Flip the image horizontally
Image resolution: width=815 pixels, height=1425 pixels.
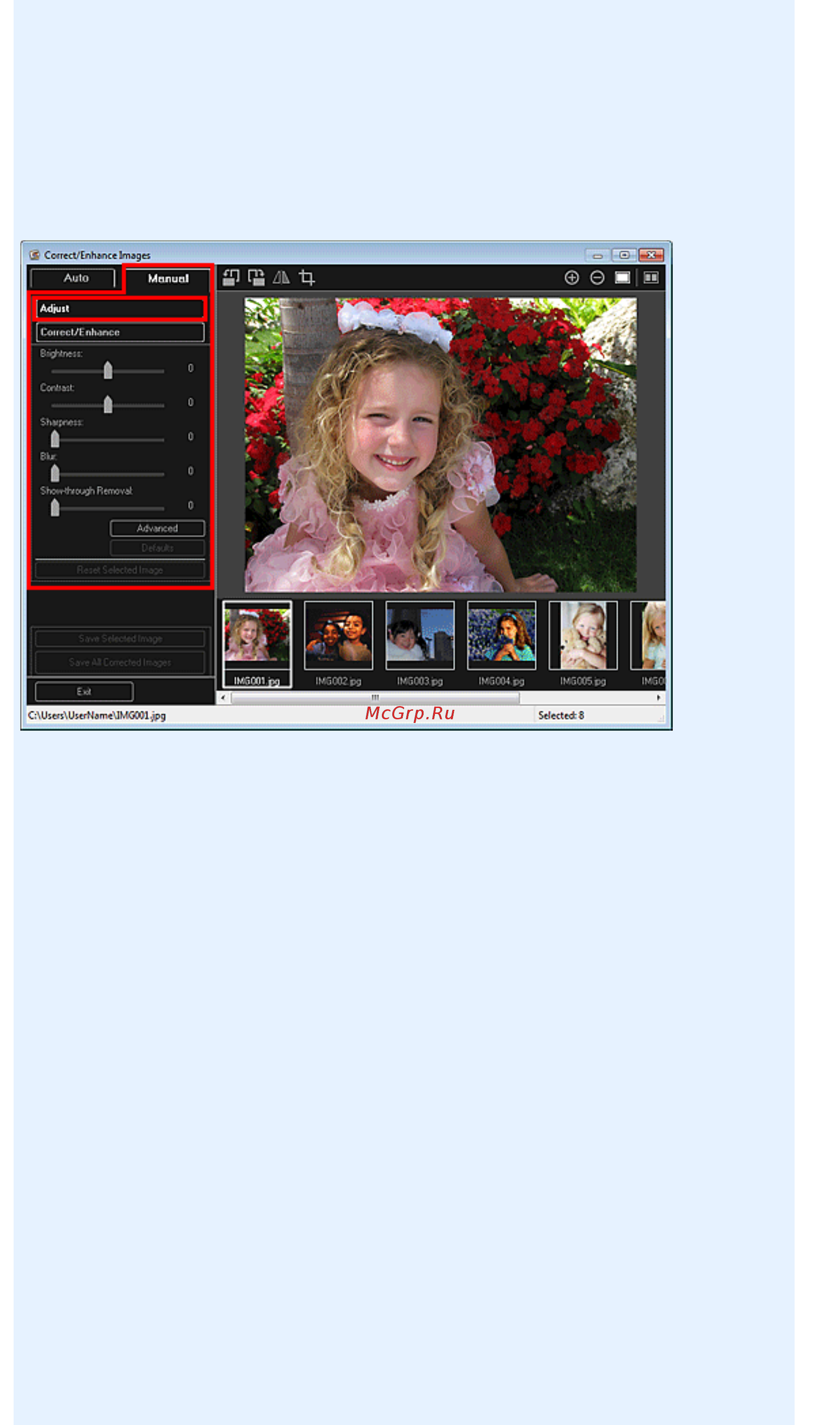click(x=281, y=278)
